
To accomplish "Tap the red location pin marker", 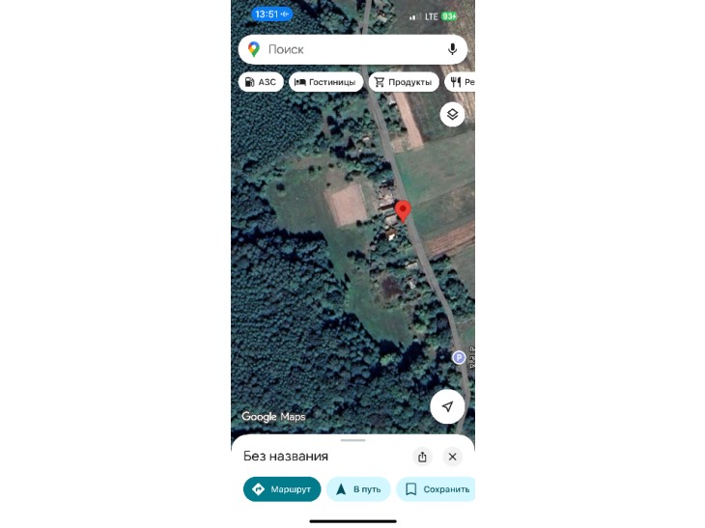I will [403, 211].
